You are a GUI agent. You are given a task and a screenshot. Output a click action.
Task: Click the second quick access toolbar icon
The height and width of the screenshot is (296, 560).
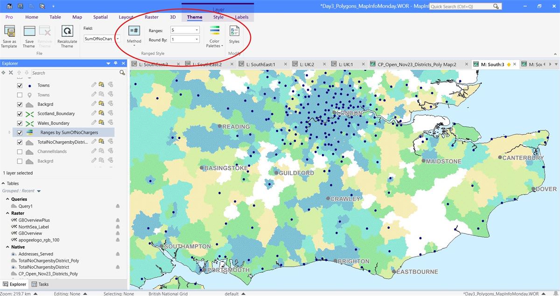(20, 6)
